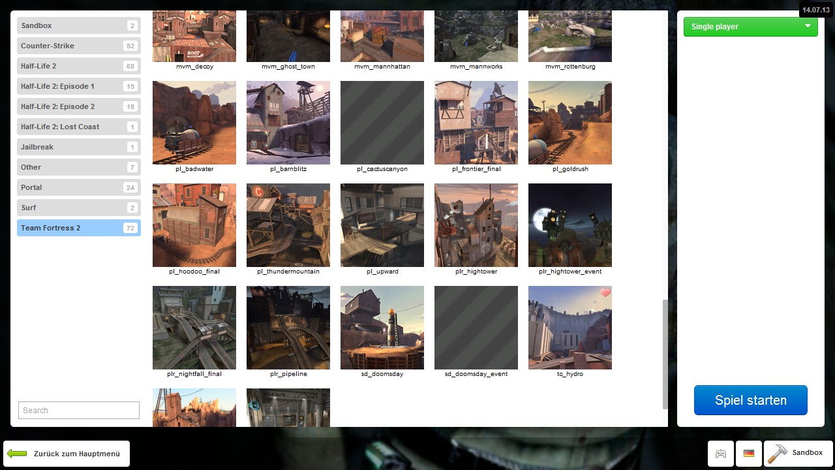Load the plr_nightfall_final map thumbnail
835x470 pixels.
pos(194,328)
